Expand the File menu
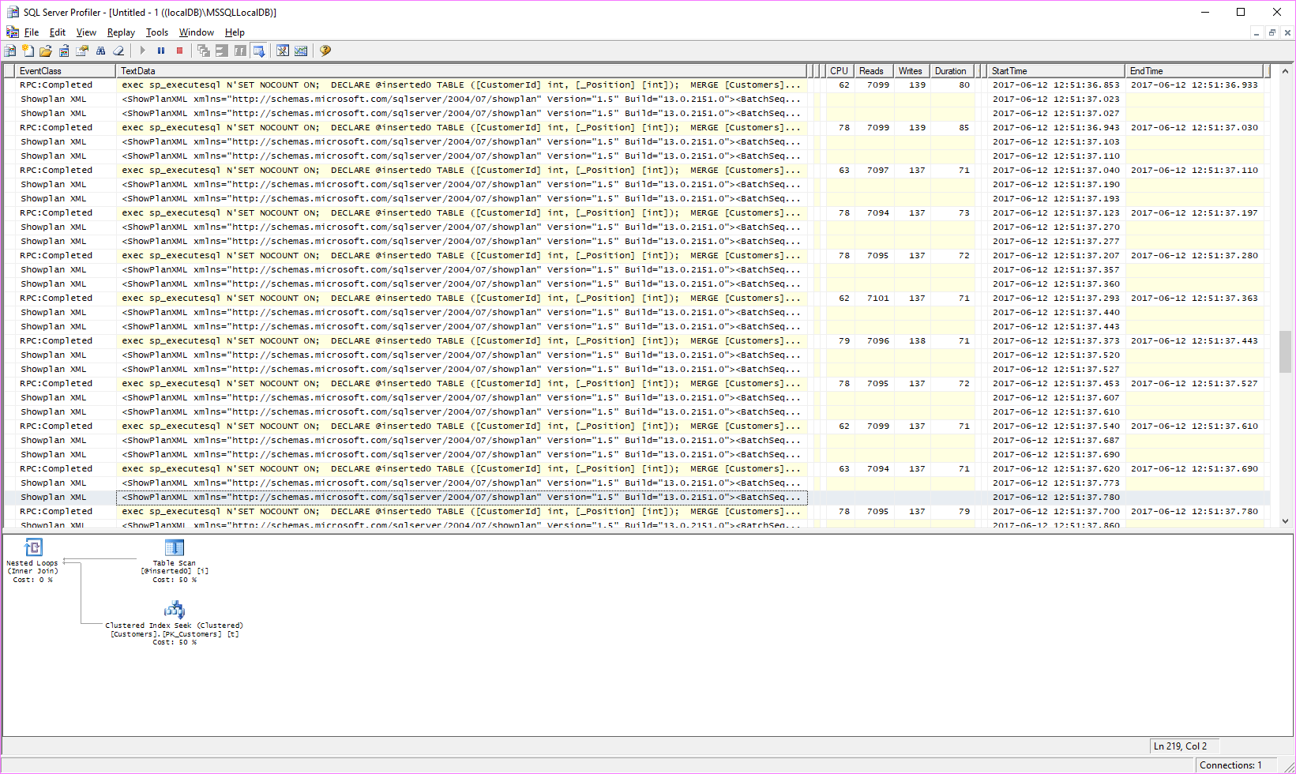The image size is (1296, 774). [32, 32]
